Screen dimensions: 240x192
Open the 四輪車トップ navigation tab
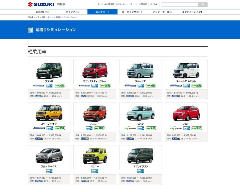42,12
